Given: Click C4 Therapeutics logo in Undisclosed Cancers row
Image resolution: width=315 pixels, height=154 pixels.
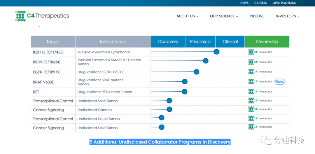Looking at the screenshot, I should click(x=260, y=109).
